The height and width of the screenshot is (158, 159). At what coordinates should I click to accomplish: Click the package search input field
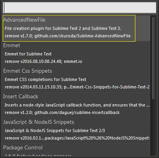[x=79, y=7]
